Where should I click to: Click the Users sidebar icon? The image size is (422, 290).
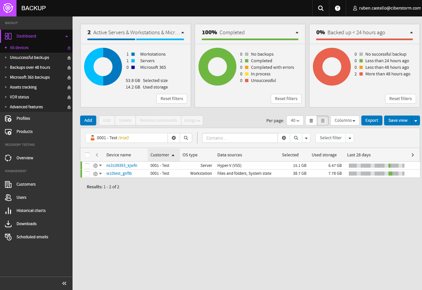[x=8, y=198]
